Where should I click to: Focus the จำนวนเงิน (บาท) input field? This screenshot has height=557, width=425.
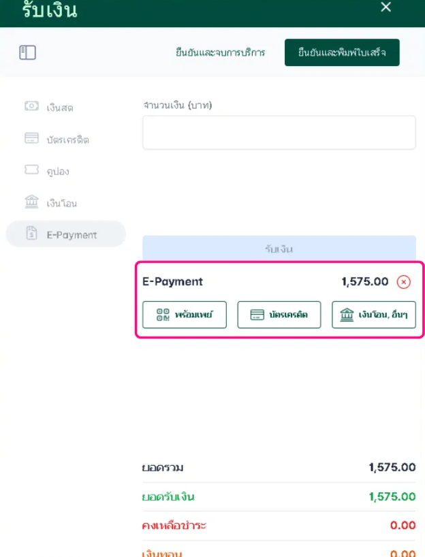tap(279, 132)
